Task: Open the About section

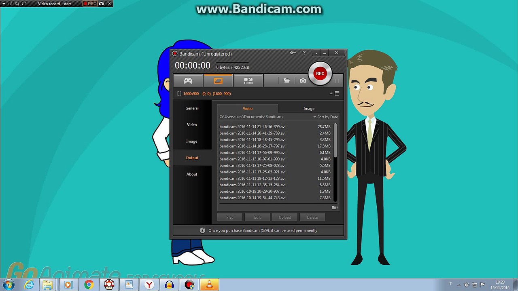Action: tap(192, 175)
